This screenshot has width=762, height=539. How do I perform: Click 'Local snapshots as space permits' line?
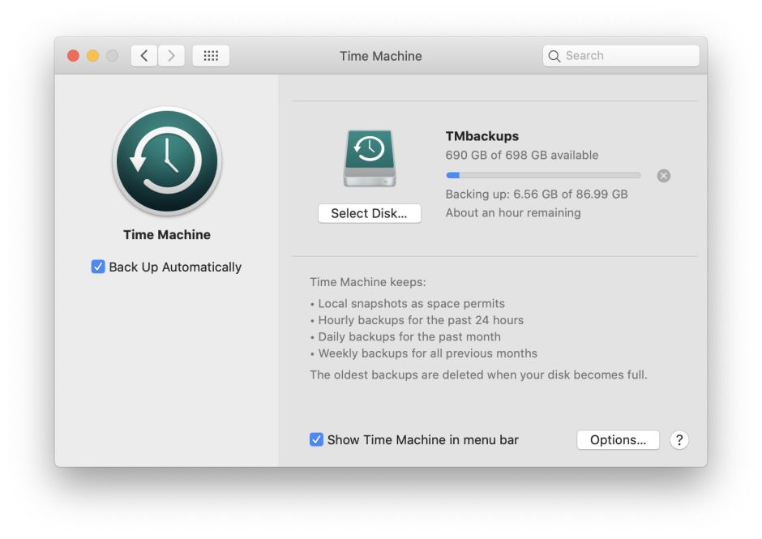(411, 304)
